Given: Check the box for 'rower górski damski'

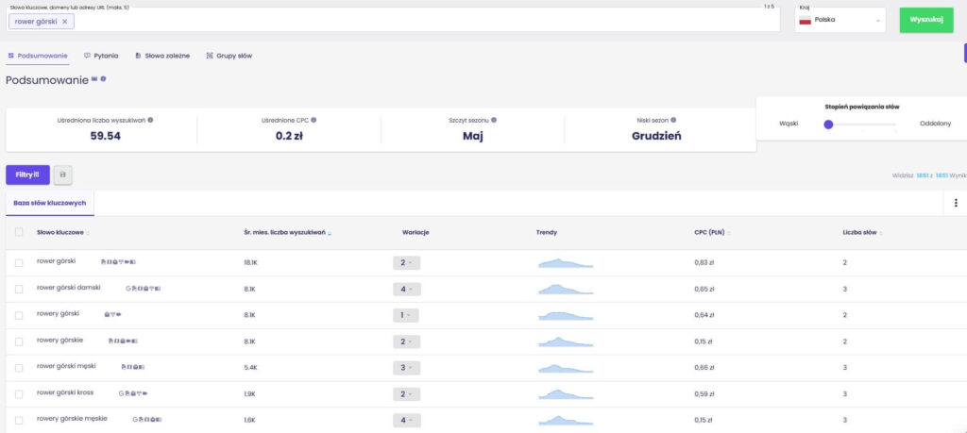Looking at the screenshot, I should [x=19, y=289].
